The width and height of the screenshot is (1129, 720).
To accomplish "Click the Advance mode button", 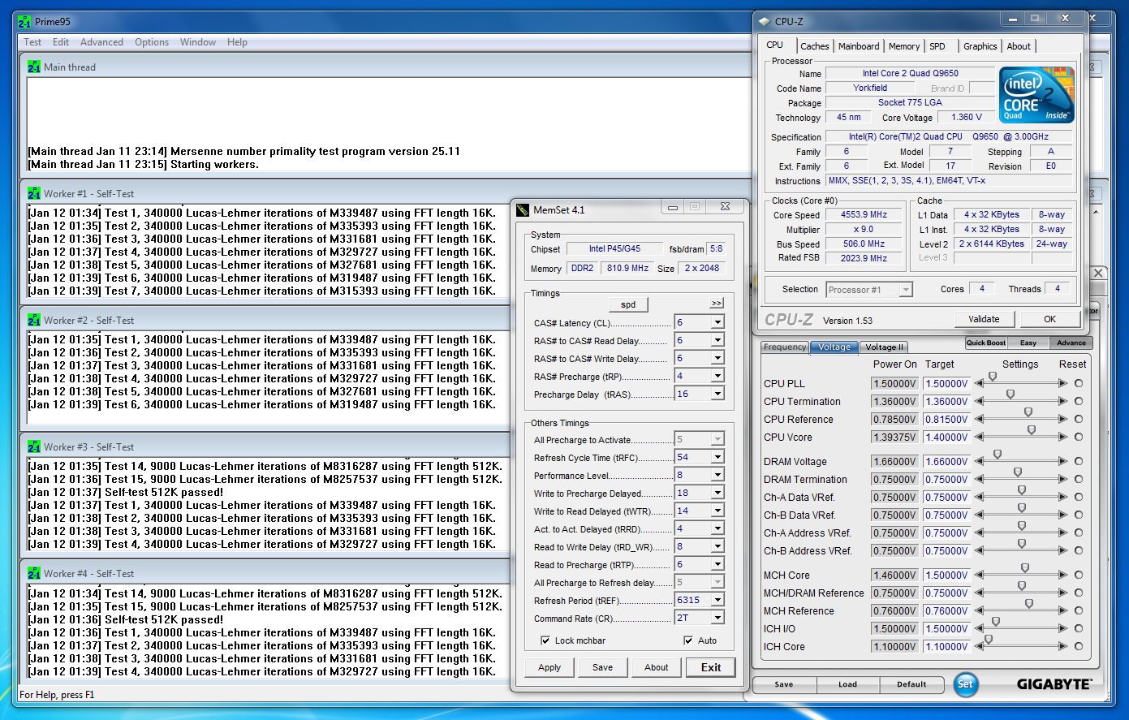I will [1071, 343].
